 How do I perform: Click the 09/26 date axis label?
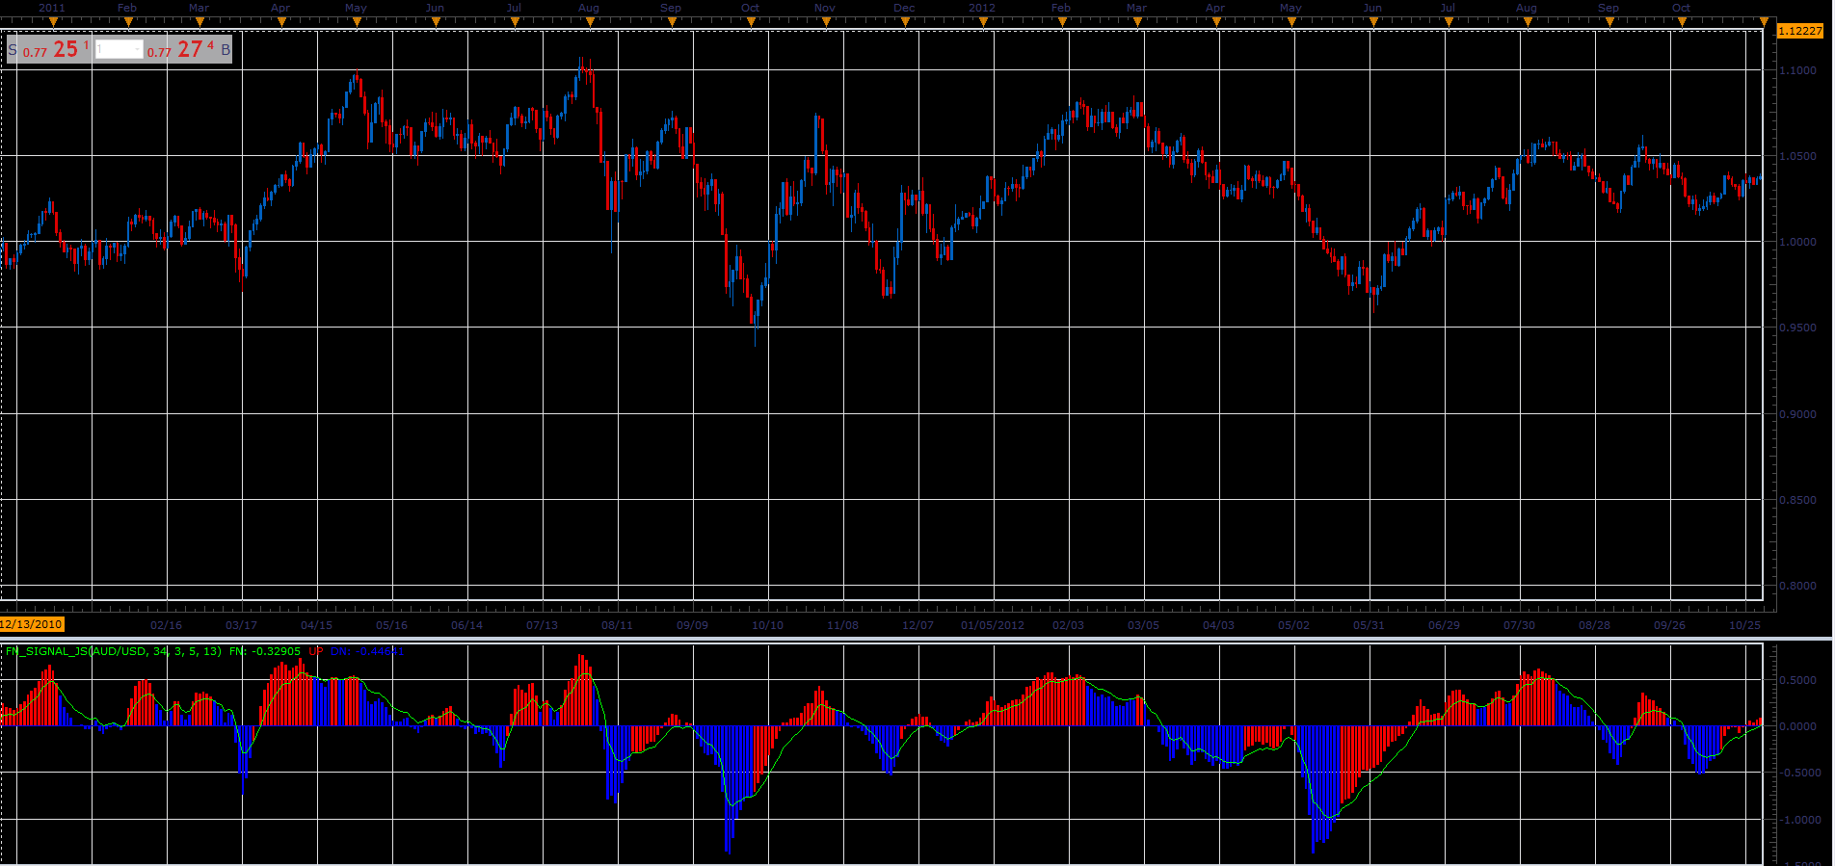coord(1669,625)
